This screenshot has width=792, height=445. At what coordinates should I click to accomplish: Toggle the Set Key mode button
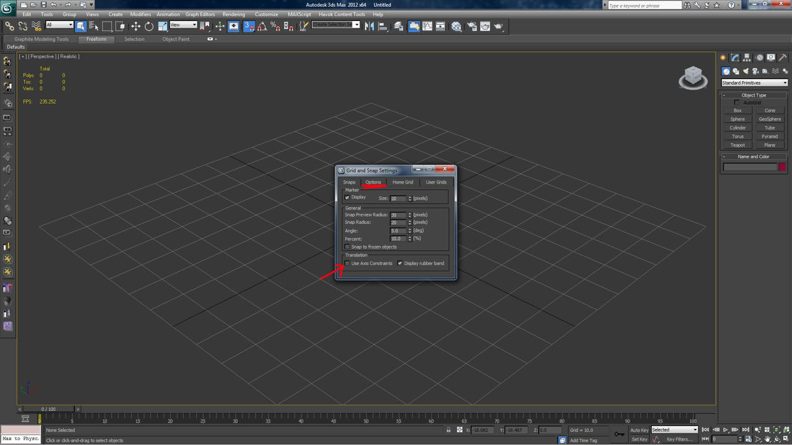pos(639,439)
